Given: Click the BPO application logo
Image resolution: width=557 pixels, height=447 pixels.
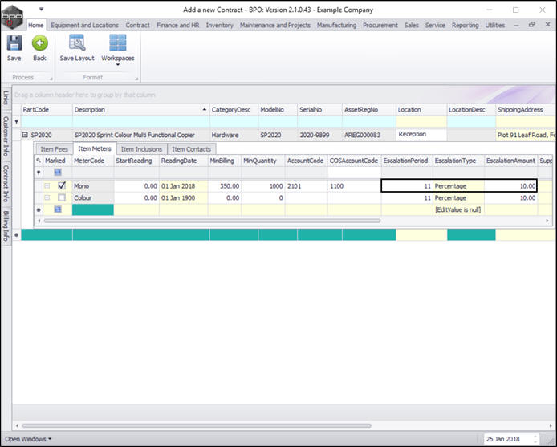Looking at the screenshot, I should [x=12, y=16].
